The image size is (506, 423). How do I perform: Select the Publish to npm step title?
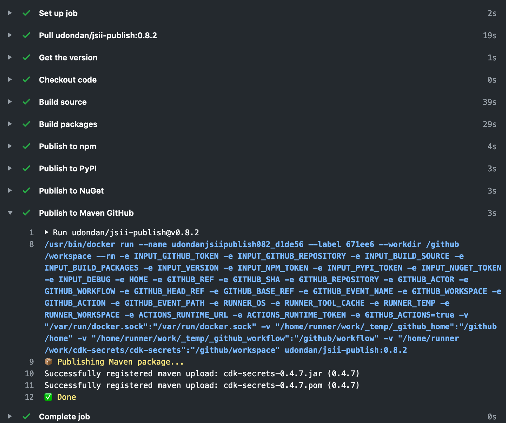pos(68,146)
